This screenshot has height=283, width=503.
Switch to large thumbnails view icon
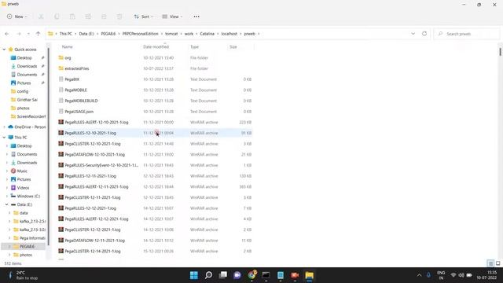(497, 263)
